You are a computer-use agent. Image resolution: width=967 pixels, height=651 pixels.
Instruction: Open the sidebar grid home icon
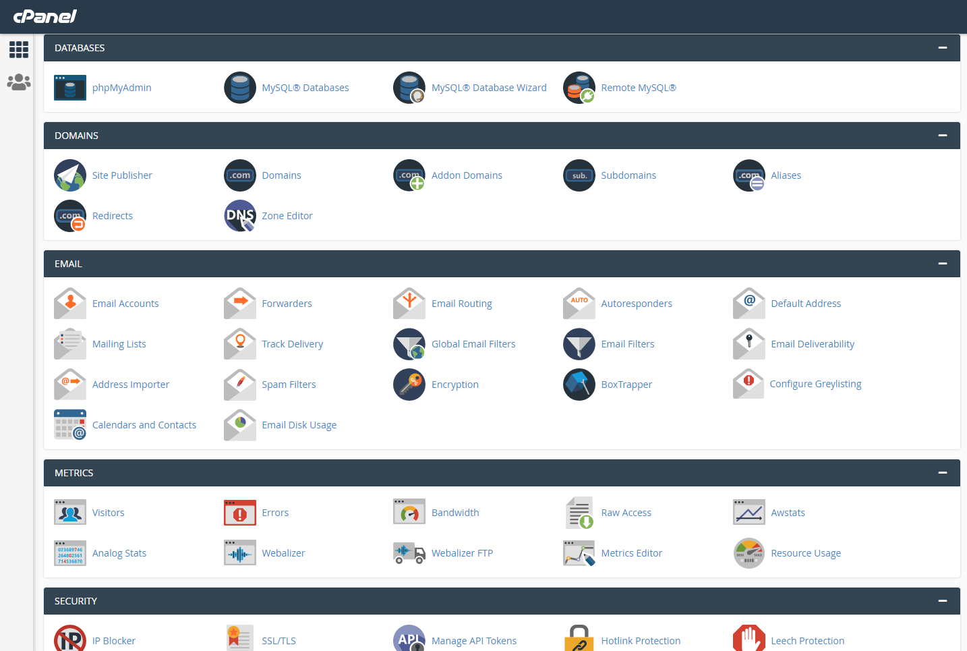click(x=19, y=49)
